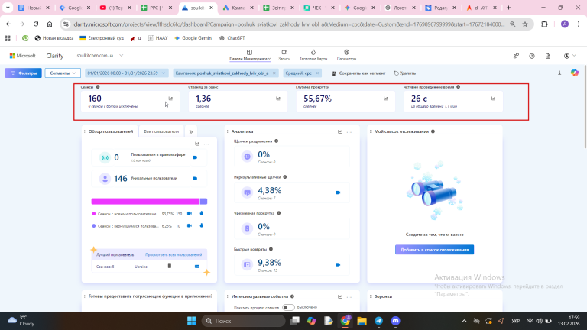Click the Add to watchlist button
The height and width of the screenshot is (330, 587).
point(434,250)
